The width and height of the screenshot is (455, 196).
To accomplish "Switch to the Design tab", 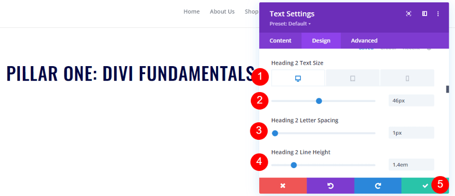I will click(321, 41).
